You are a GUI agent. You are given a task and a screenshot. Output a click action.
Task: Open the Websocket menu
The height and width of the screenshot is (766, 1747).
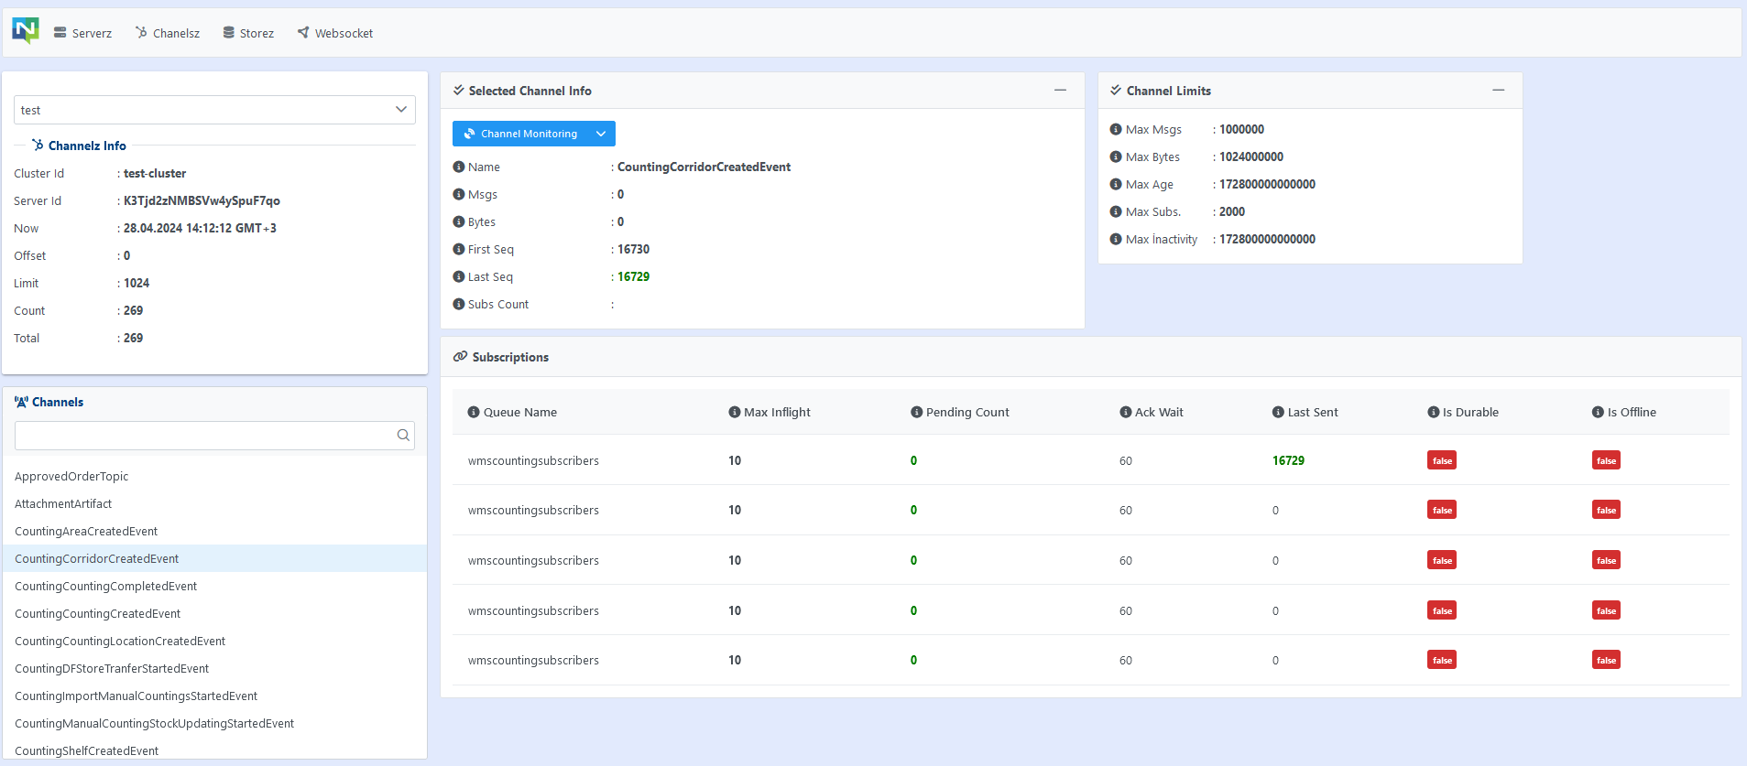[x=335, y=33]
